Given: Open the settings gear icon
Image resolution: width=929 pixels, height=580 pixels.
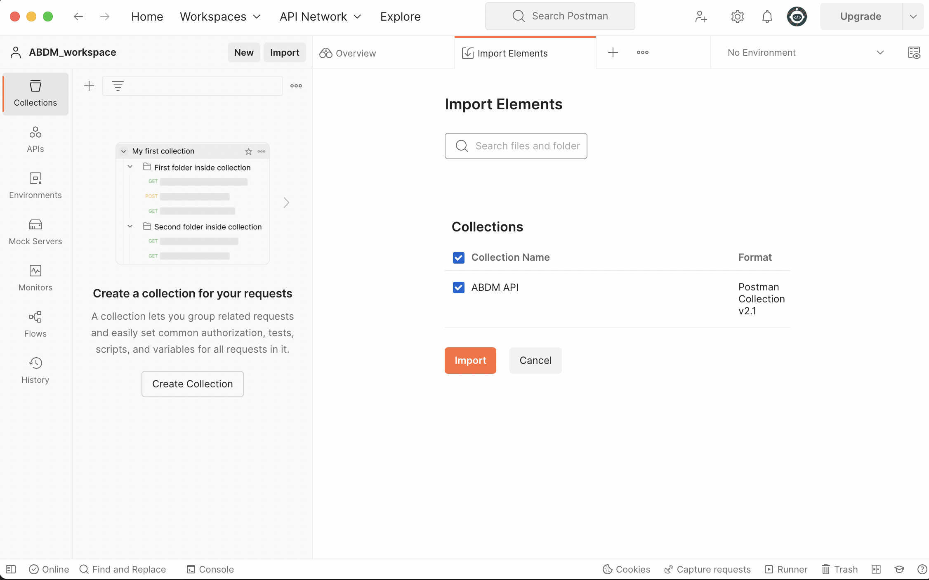Looking at the screenshot, I should [x=737, y=17].
